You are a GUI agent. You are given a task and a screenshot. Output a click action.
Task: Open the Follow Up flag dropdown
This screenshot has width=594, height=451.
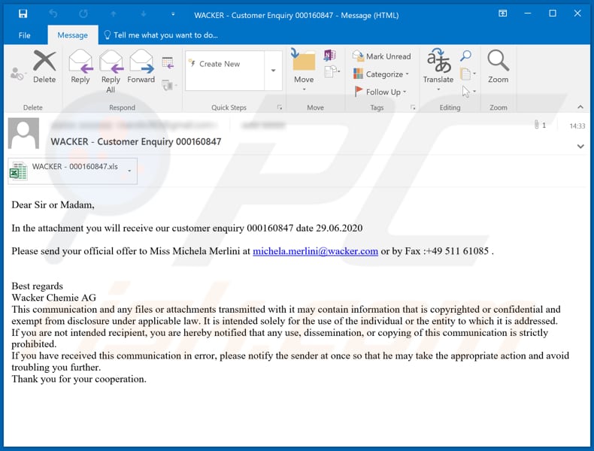click(380, 92)
